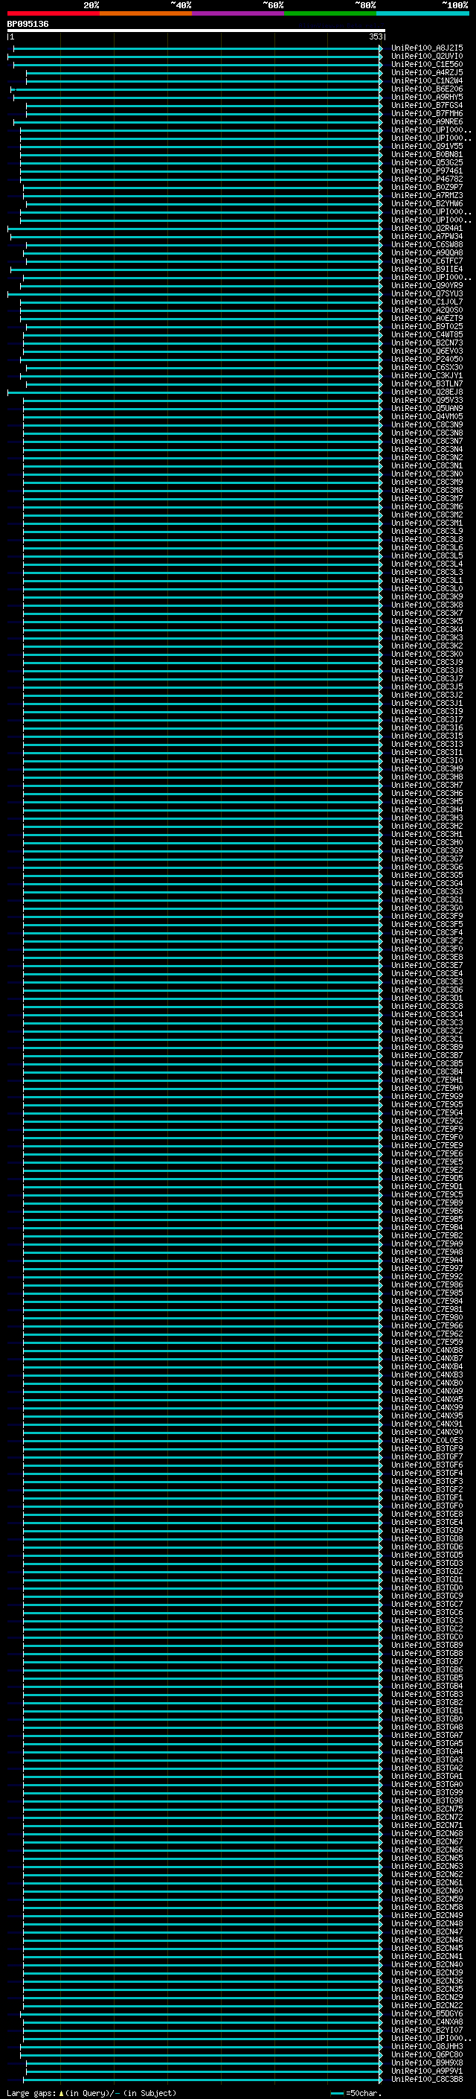Select hit label UniRef100_Q53G25
The image size is (476, 2099).
pyautogui.click(x=427, y=163)
